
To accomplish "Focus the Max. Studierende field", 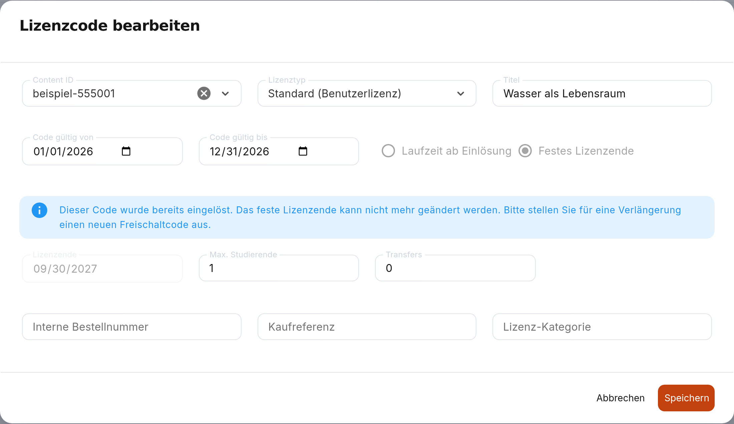I will tap(279, 268).
